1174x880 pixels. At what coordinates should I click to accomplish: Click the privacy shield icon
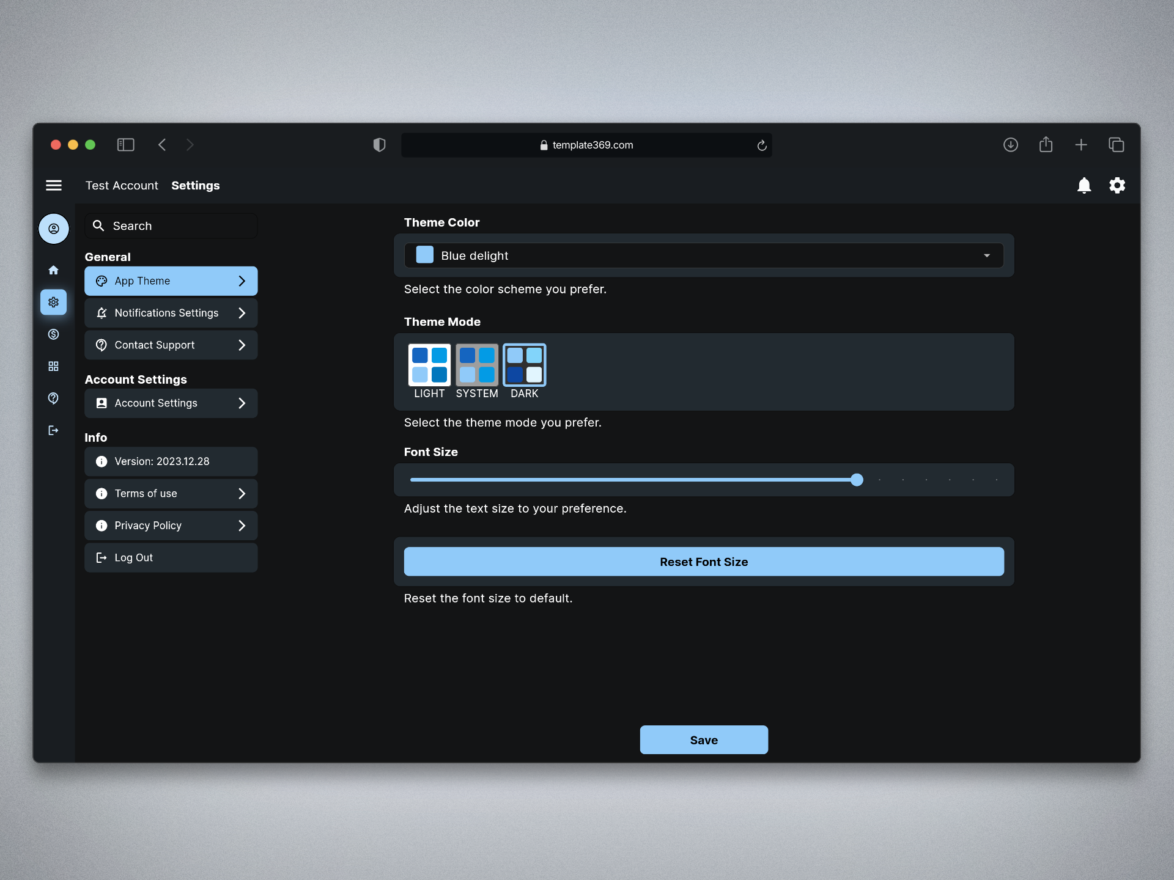point(379,145)
